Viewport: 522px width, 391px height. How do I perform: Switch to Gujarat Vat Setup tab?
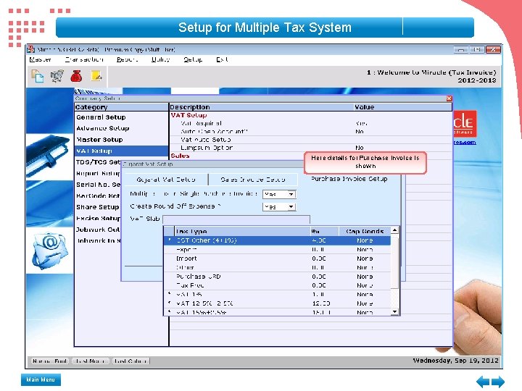[166, 180]
